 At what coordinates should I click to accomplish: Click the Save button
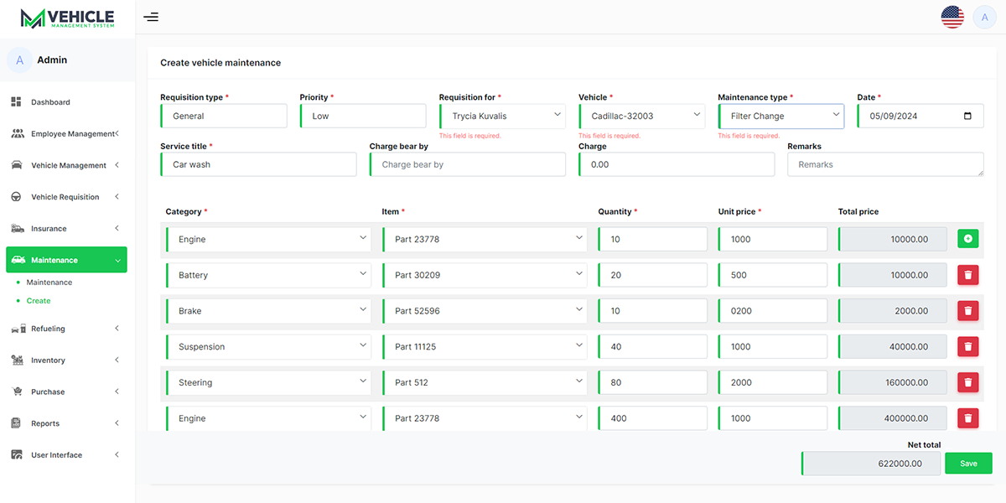968,463
